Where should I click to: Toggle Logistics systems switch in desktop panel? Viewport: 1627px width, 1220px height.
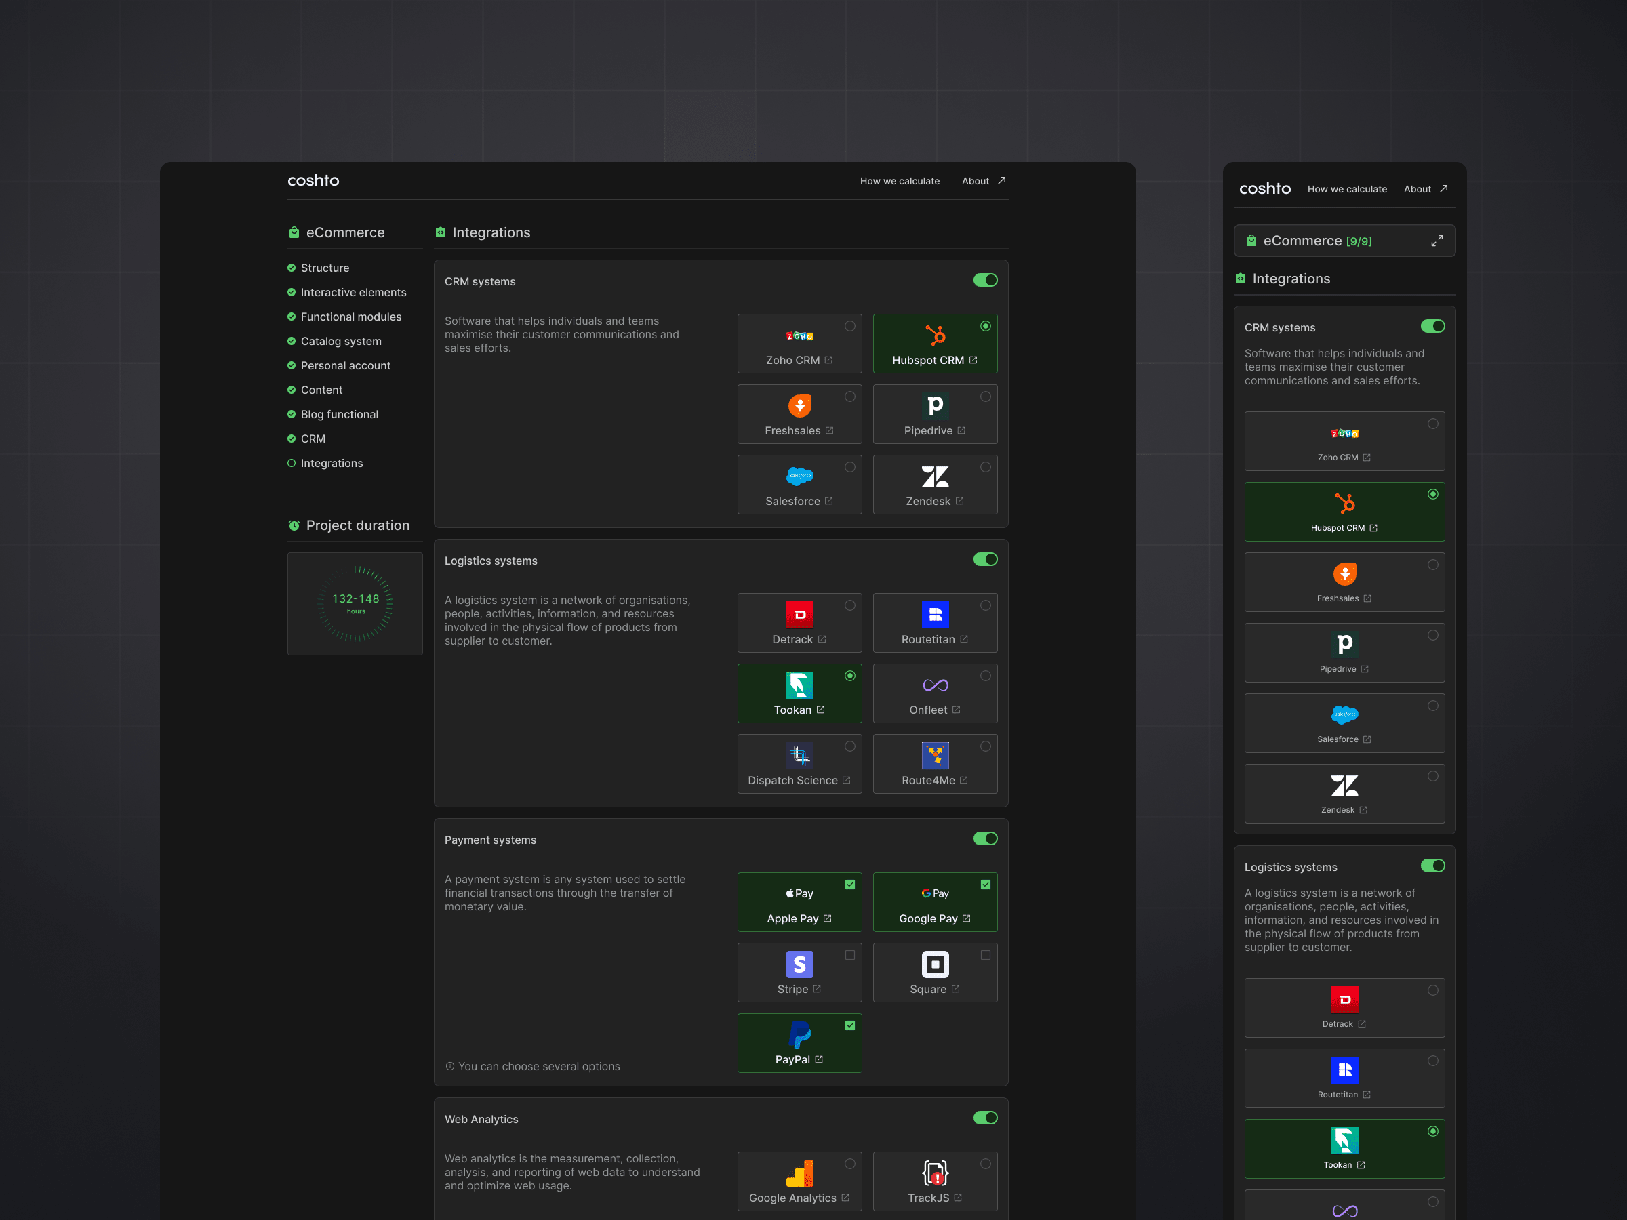986,560
